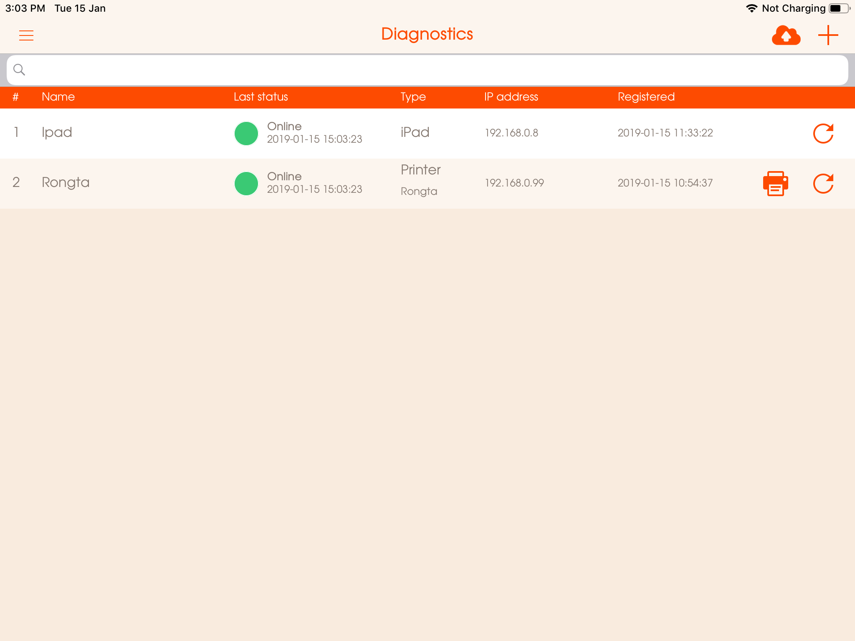Image resolution: width=855 pixels, height=641 pixels.
Task: Select IP address 192.168.0.8
Action: [x=511, y=133]
